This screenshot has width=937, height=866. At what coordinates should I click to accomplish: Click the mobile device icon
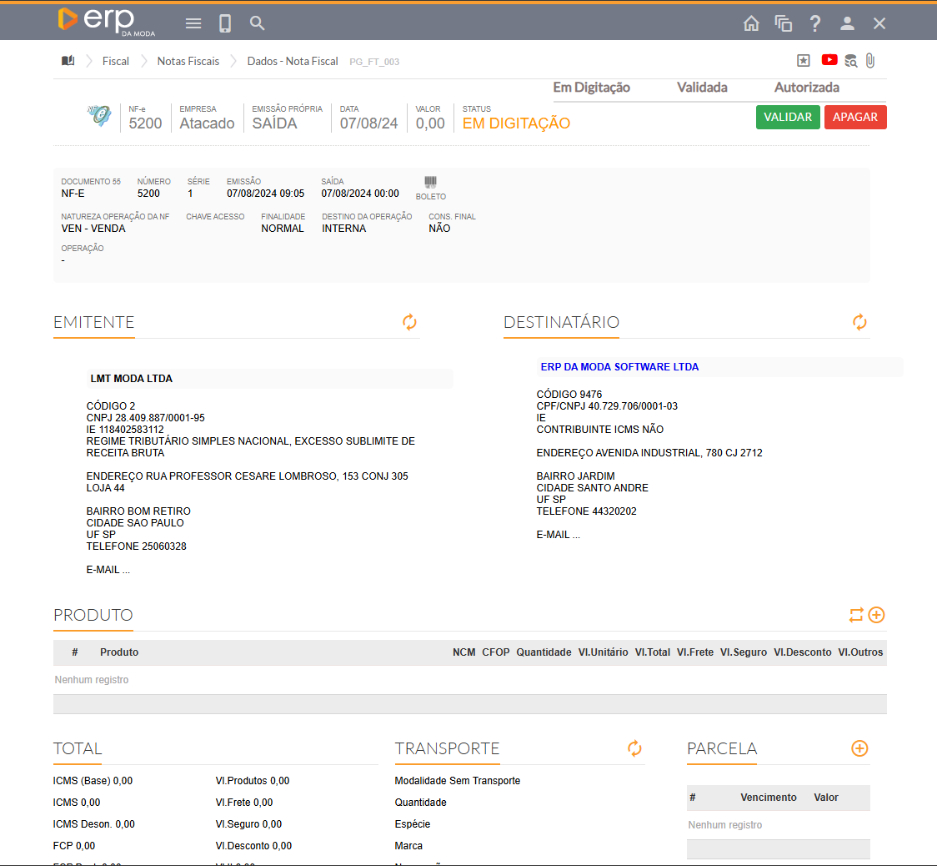[x=225, y=23]
